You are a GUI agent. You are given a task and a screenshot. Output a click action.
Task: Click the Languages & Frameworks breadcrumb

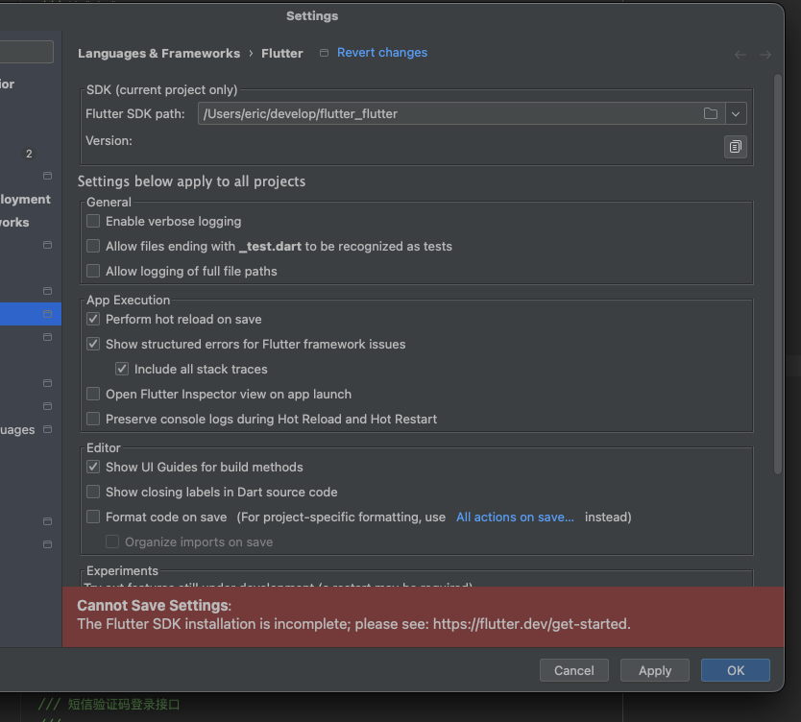click(x=158, y=54)
